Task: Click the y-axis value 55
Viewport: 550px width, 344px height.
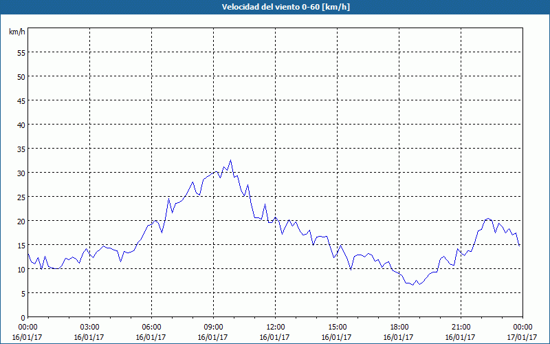Action: (x=21, y=53)
